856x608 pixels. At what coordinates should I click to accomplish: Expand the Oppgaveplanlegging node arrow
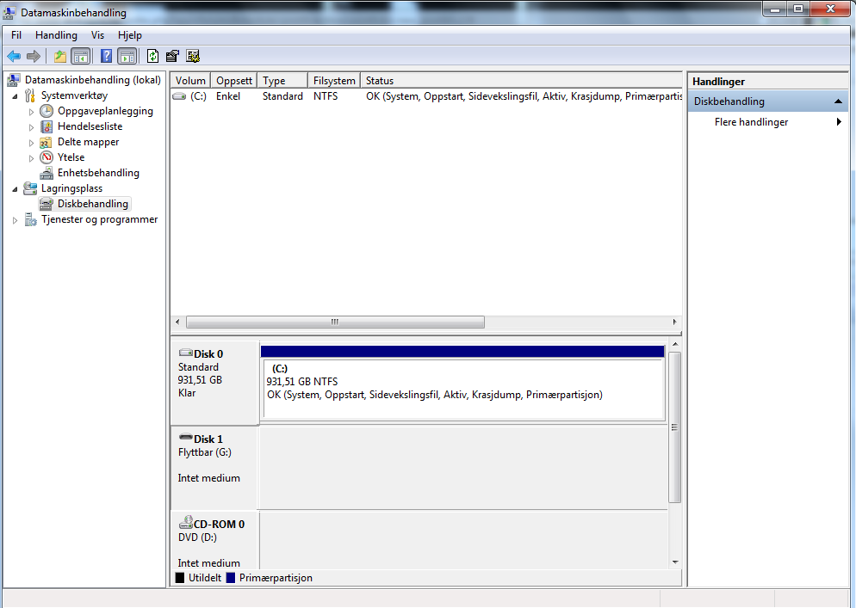click(31, 112)
